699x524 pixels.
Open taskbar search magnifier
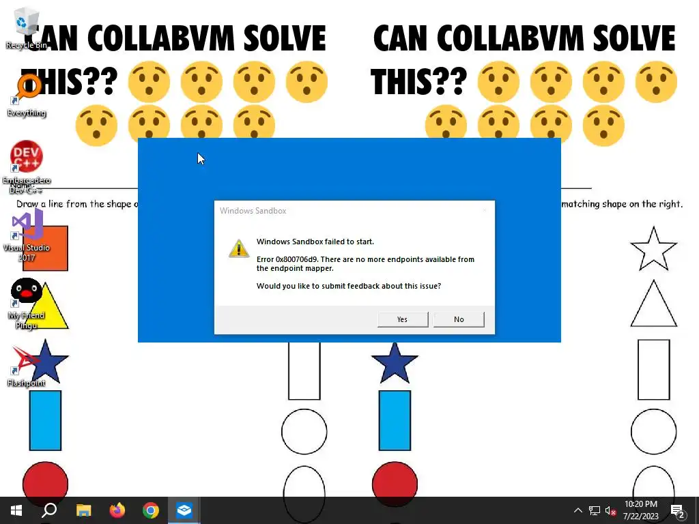point(49,510)
